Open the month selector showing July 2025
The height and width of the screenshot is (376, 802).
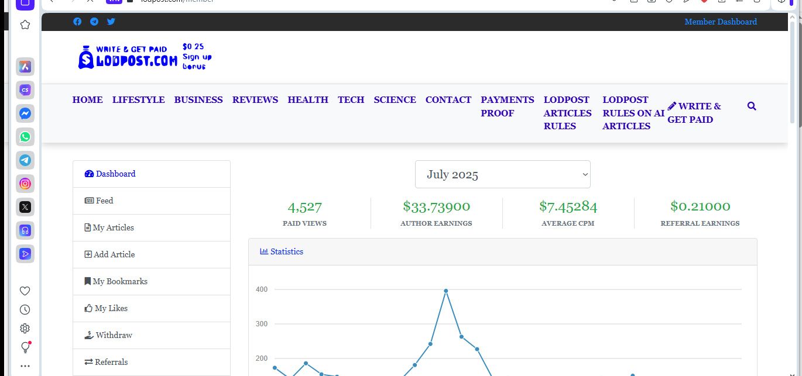pyautogui.click(x=503, y=174)
